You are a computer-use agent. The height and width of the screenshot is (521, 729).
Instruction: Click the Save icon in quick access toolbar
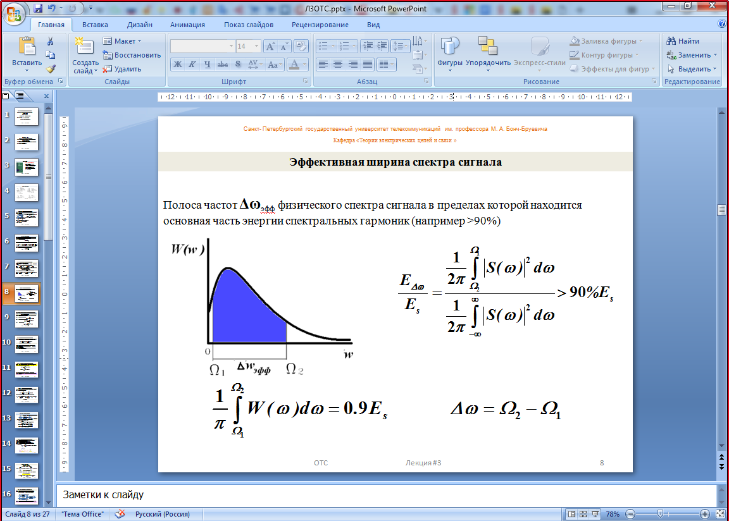click(38, 9)
